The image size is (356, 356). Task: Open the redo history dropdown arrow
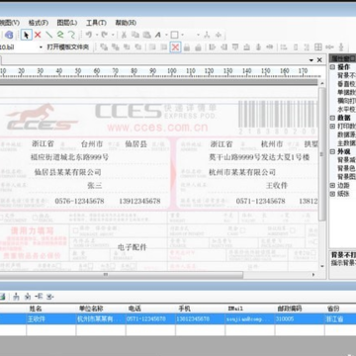tap(113, 35)
